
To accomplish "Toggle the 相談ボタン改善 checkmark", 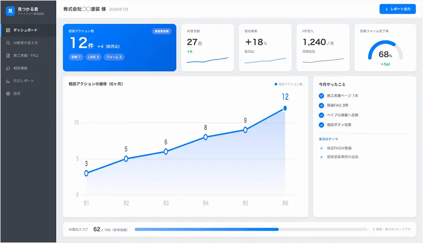I will click(x=321, y=125).
